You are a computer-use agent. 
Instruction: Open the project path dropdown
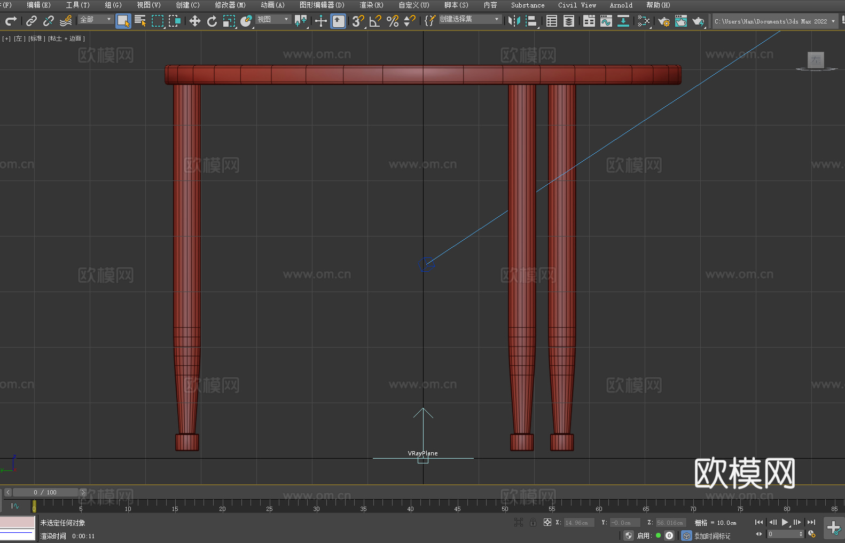tap(774, 21)
